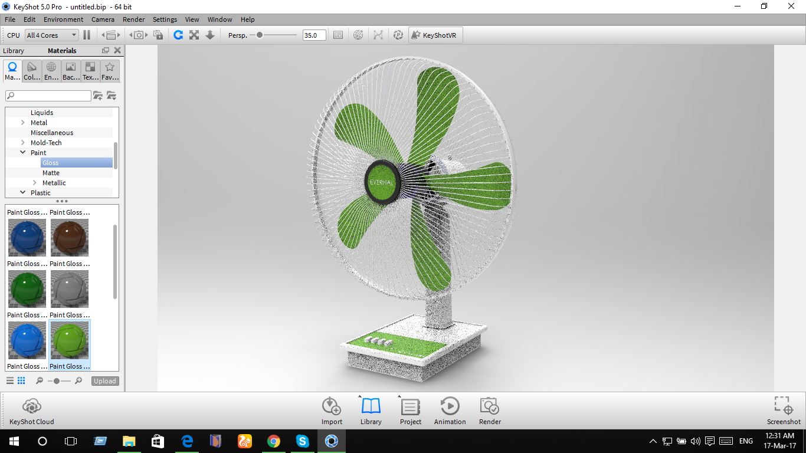Click zoom-out magnifier for thumbnails
806x453 pixels.
40,381
